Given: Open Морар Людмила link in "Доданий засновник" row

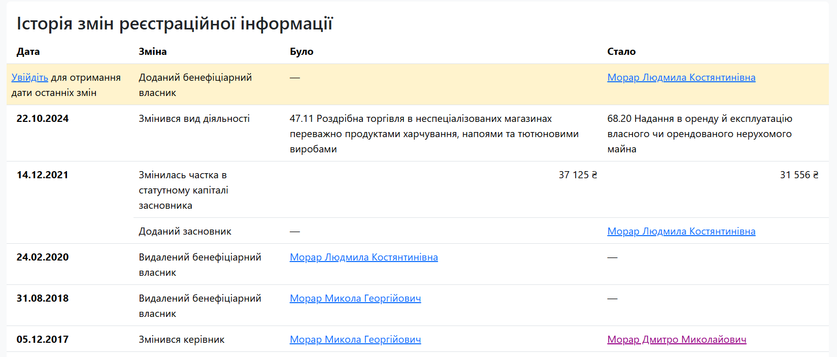Looking at the screenshot, I should pos(681,232).
